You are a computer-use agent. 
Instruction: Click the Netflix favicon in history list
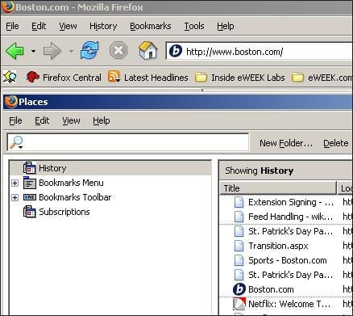tap(239, 304)
